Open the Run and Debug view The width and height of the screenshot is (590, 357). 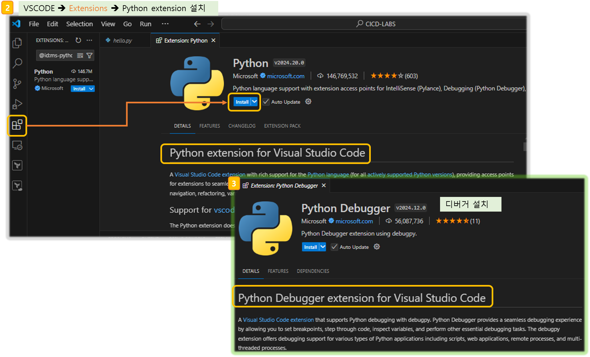(x=17, y=104)
